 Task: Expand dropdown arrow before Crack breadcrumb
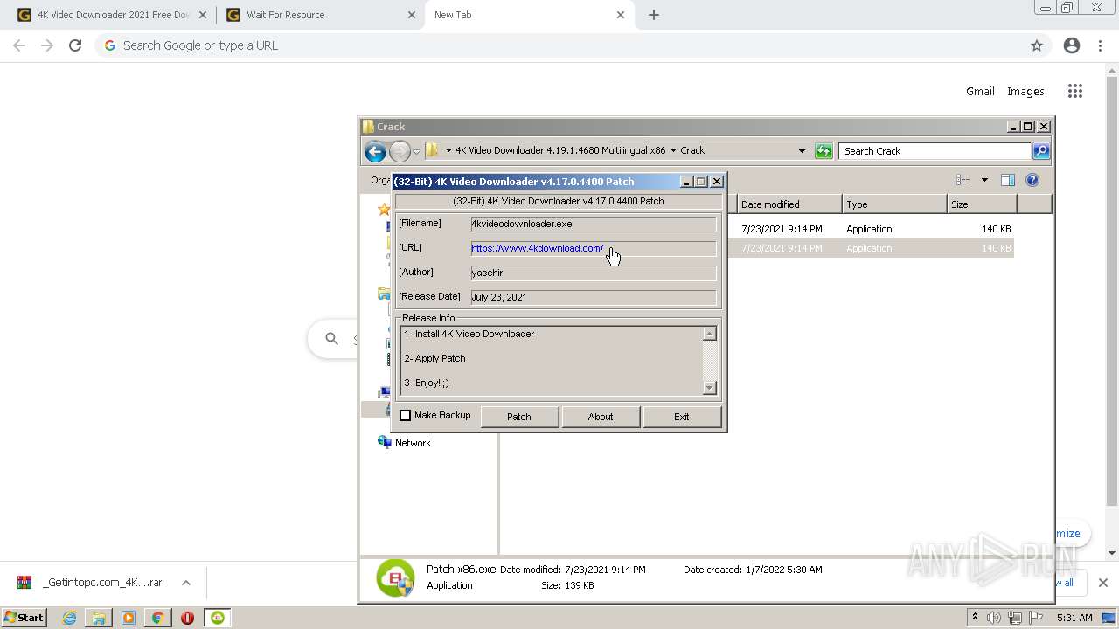673,150
